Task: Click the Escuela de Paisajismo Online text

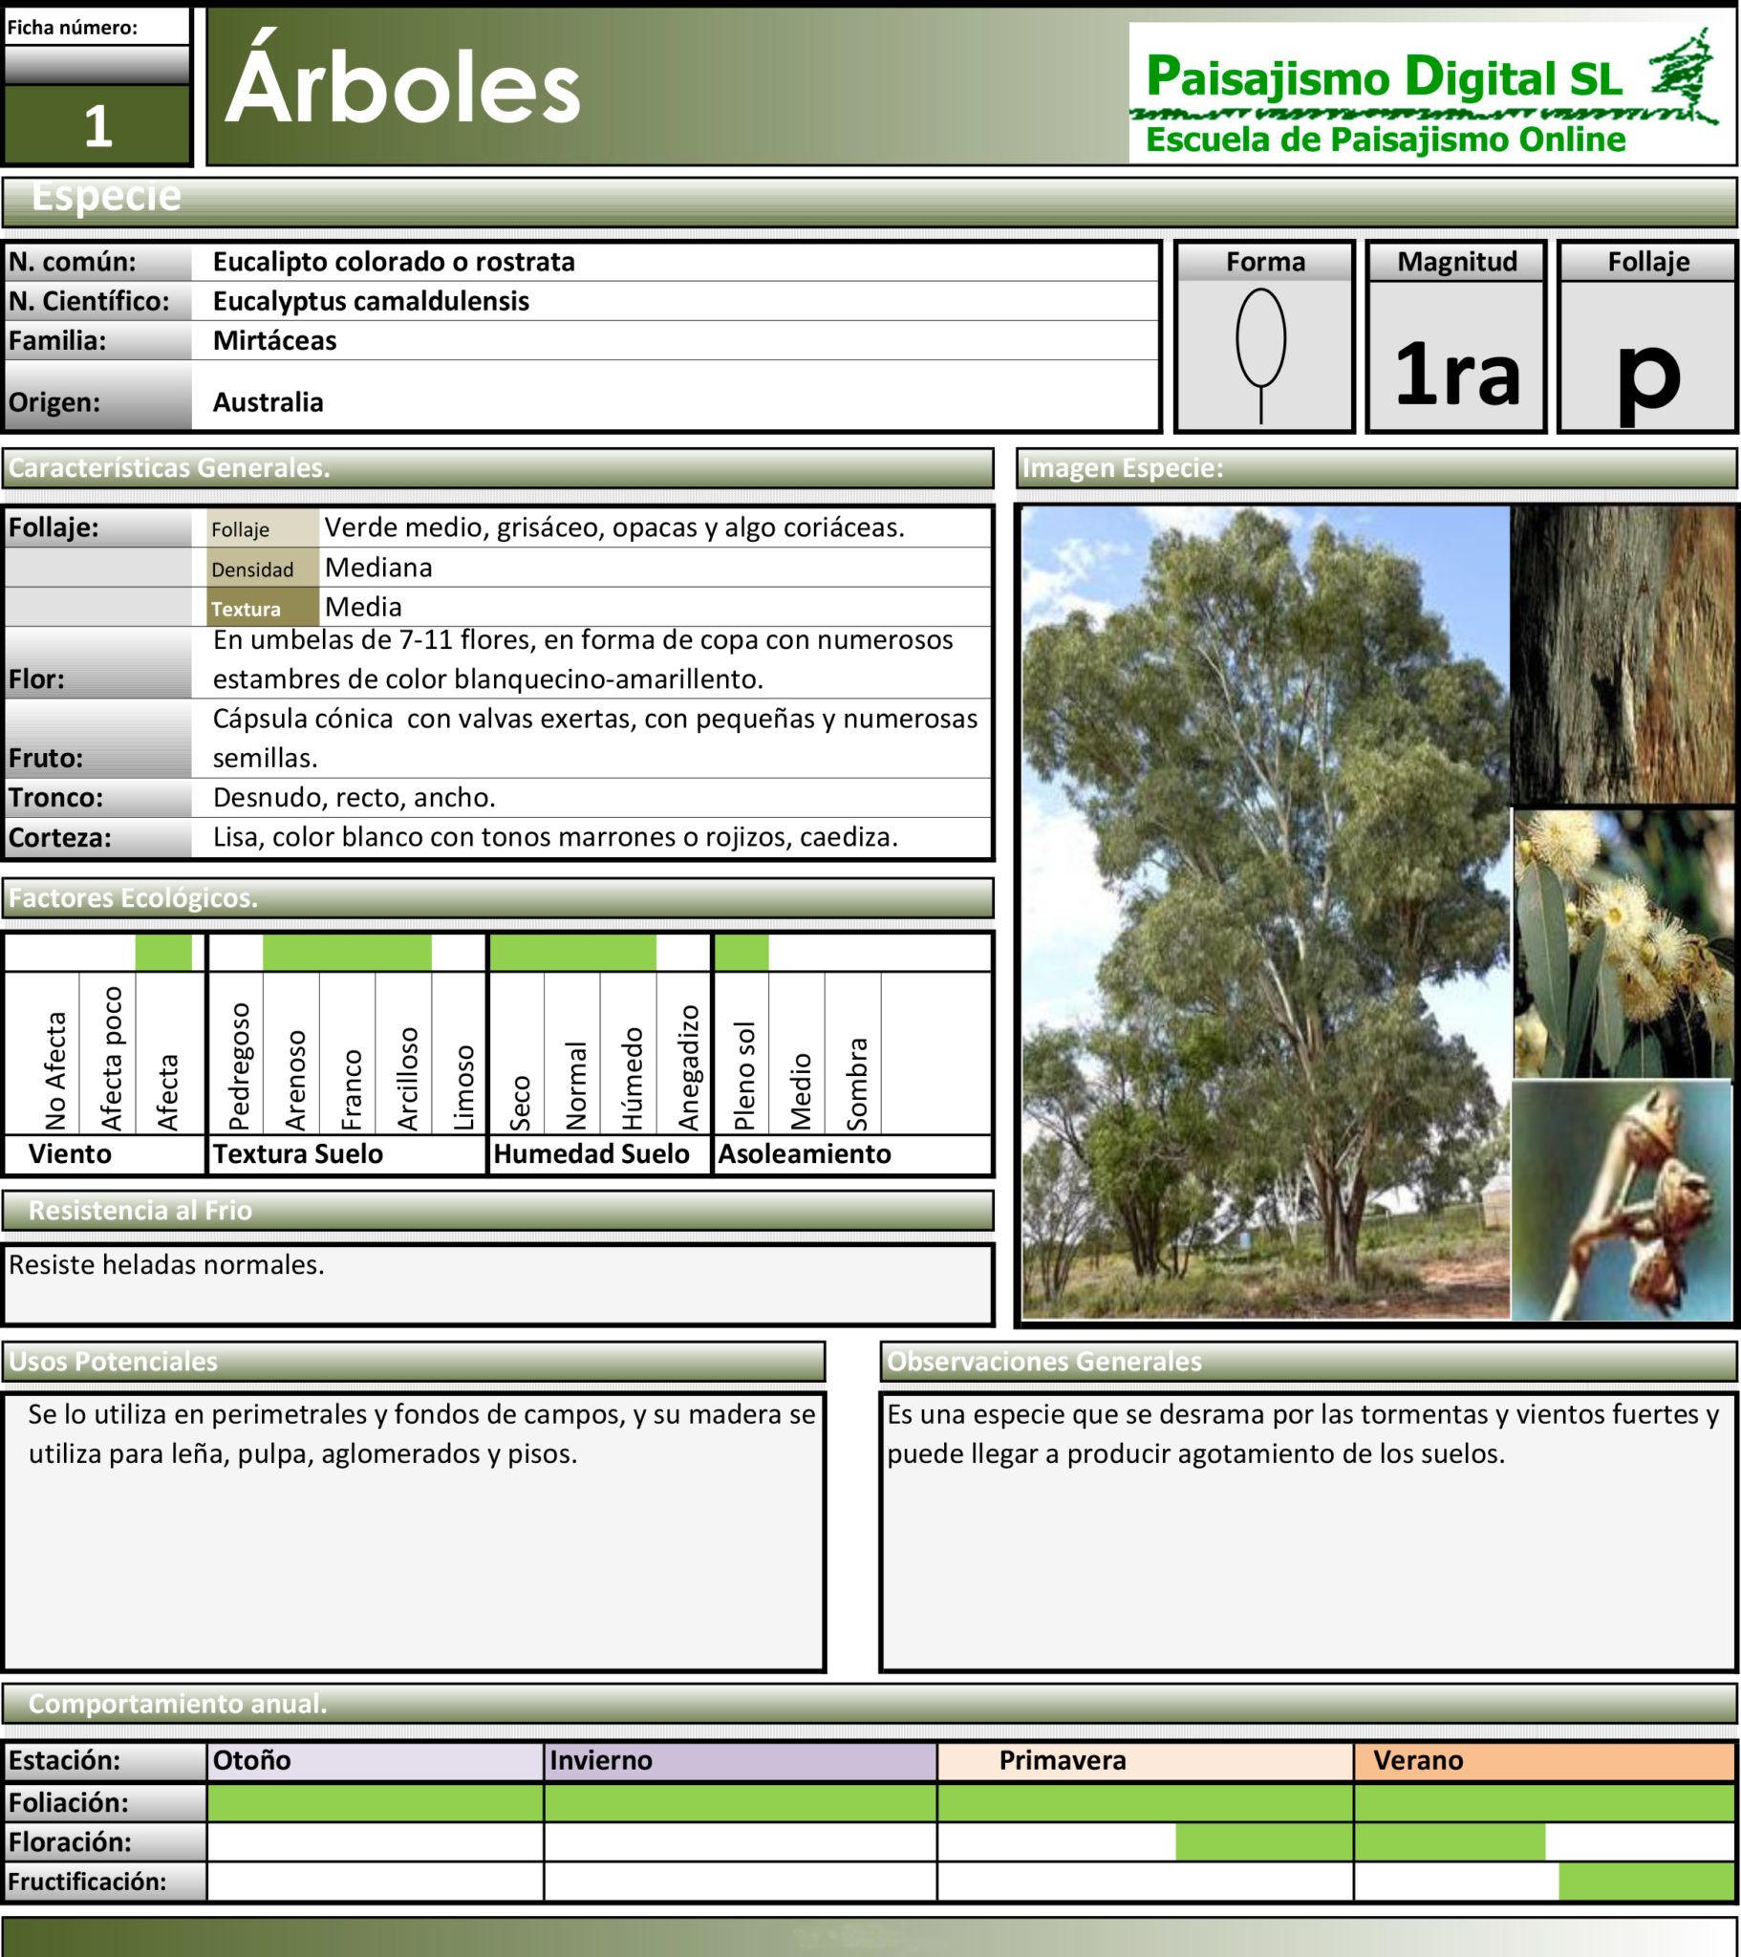Action: 1385,140
